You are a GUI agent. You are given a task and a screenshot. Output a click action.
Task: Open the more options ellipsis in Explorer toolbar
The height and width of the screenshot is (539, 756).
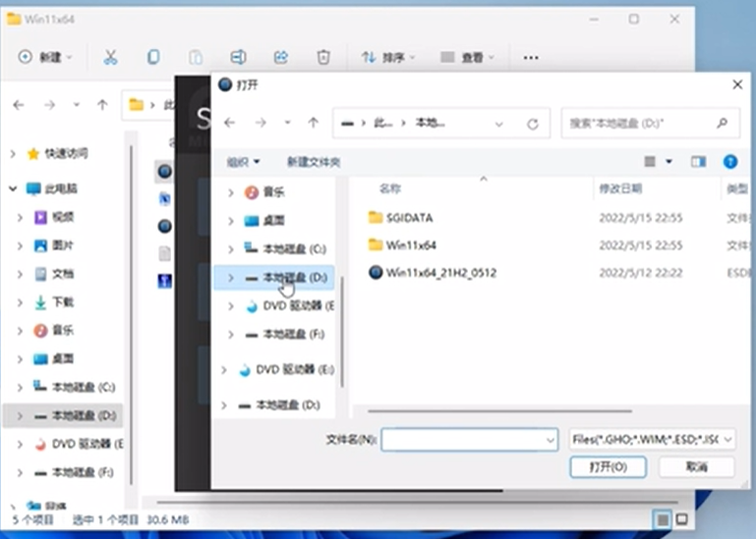pos(531,58)
